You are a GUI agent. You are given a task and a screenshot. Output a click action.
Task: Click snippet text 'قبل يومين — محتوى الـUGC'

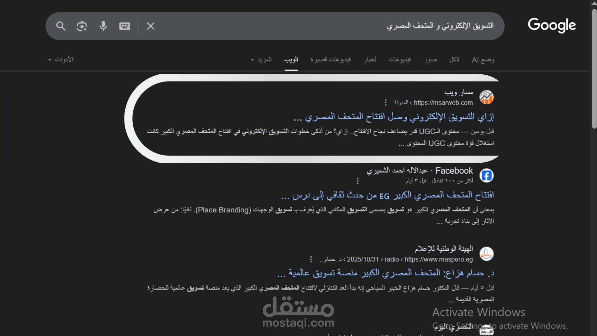[x=456, y=132]
